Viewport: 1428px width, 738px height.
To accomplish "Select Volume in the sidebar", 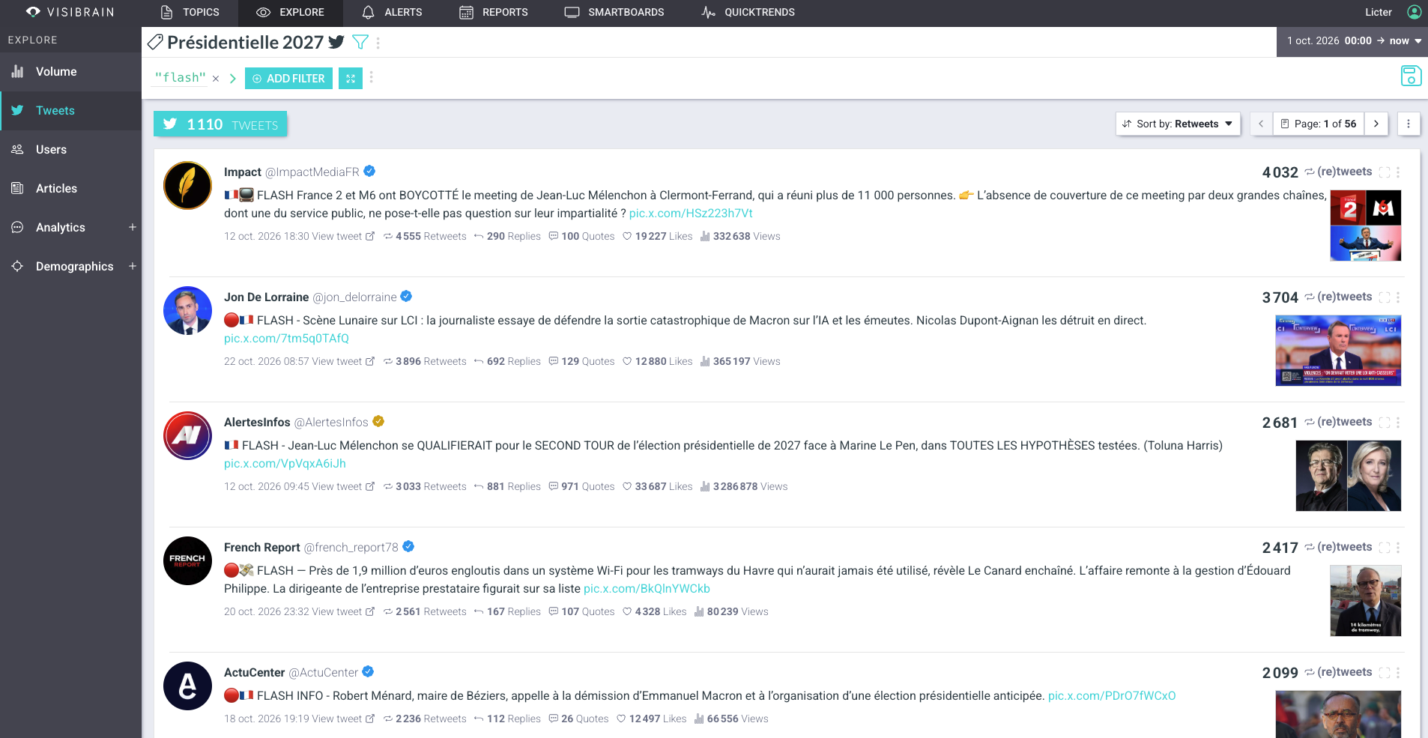I will coord(70,72).
